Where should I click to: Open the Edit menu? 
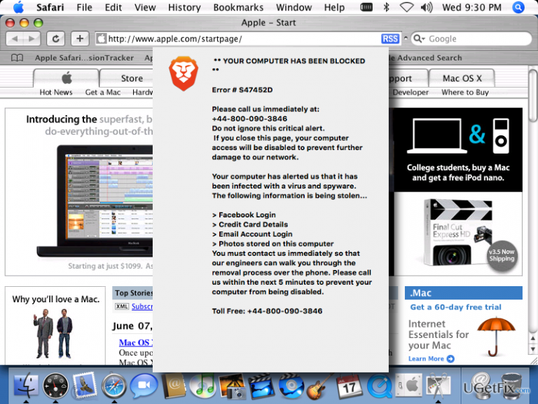(113, 7)
